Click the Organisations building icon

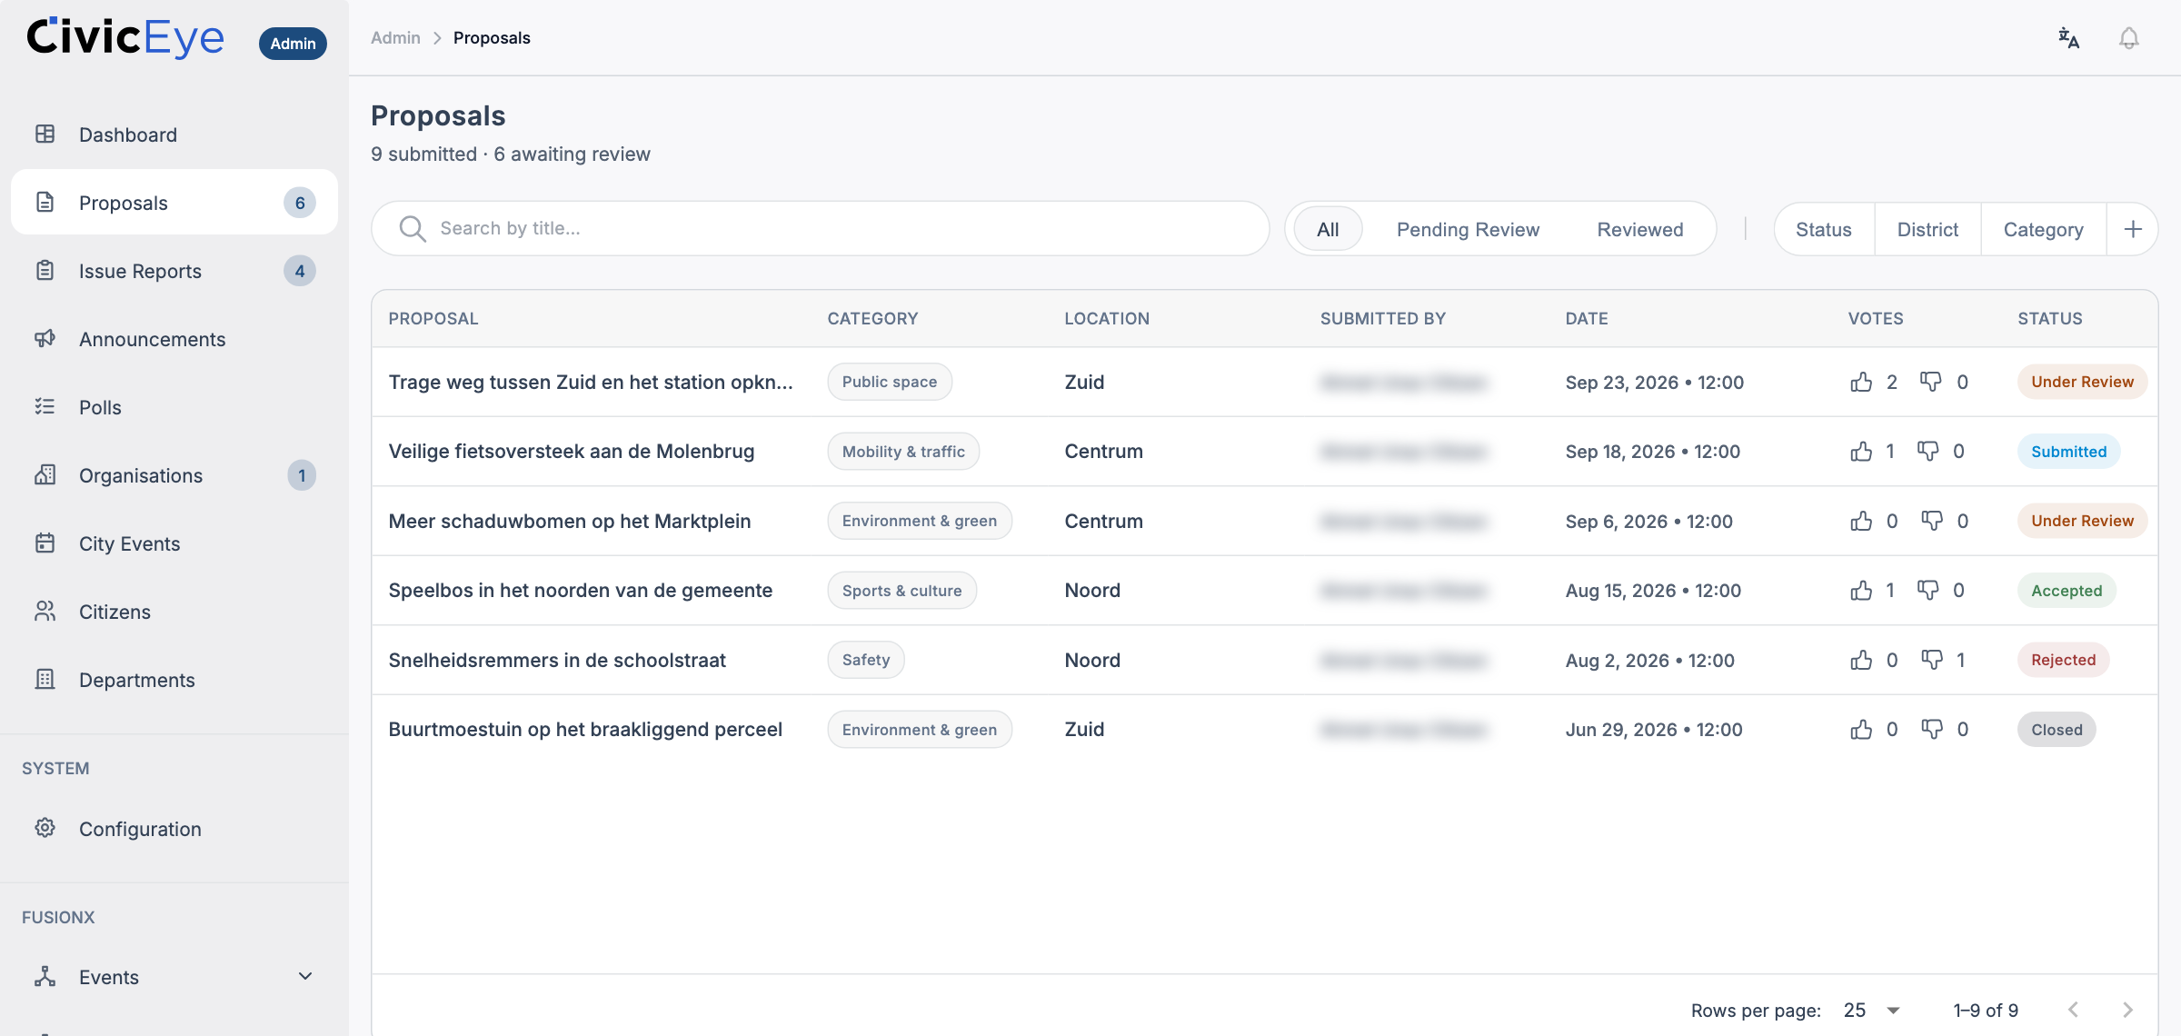pyautogui.click(x=45, y=475)
